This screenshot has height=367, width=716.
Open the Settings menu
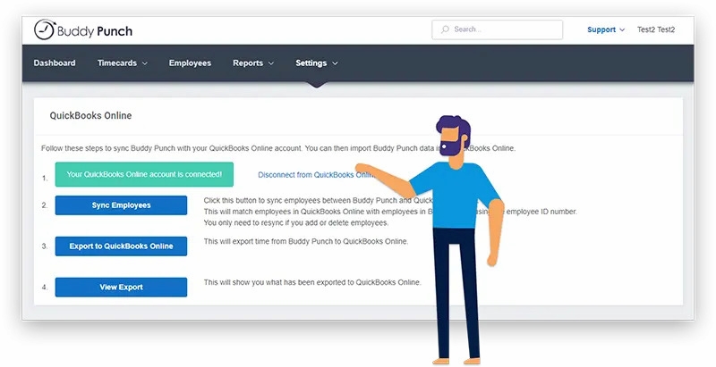[317, 63]
